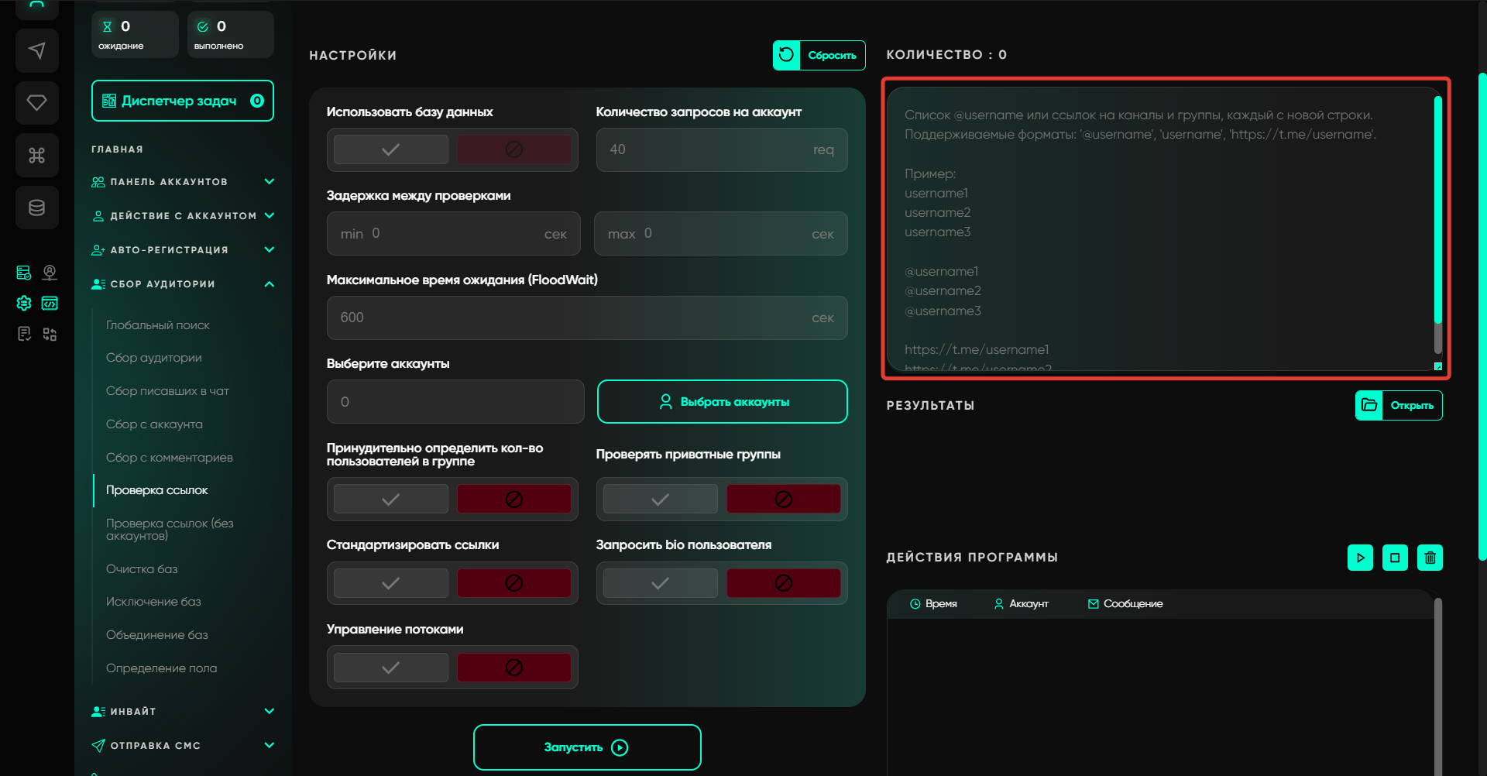Viewport: 1487px width, 776px height.
Task: Open Глобальный поиск menu item
Action: click(158, 325)
